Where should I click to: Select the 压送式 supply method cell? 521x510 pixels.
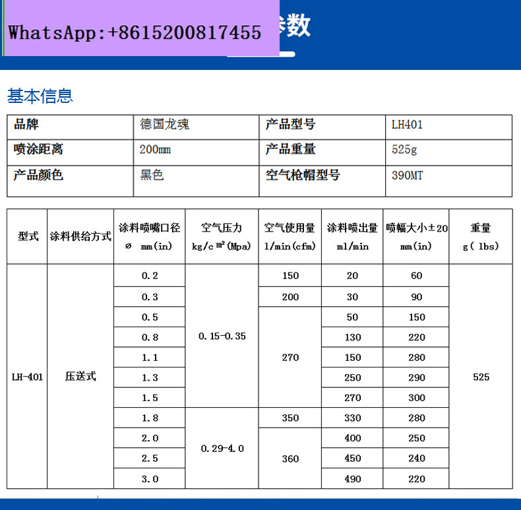[80, 377]
